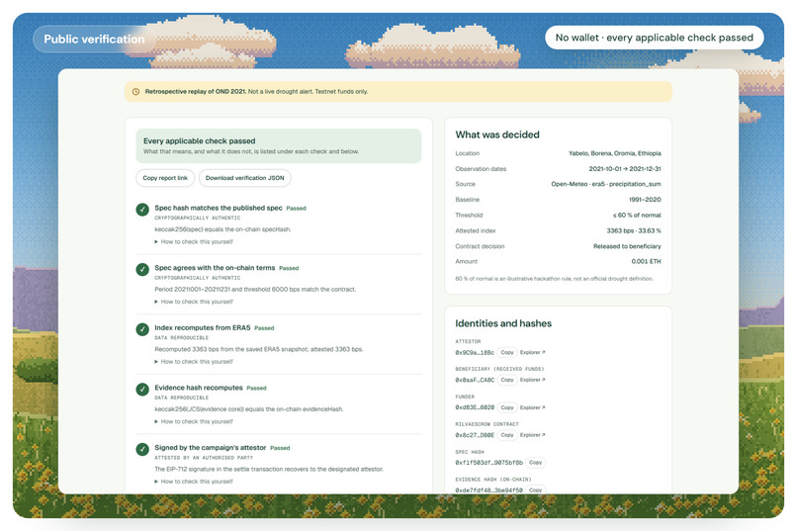Screen dimensions: 797x531
Task: Open Explorer link for Funder
Action: coord(532,407)
